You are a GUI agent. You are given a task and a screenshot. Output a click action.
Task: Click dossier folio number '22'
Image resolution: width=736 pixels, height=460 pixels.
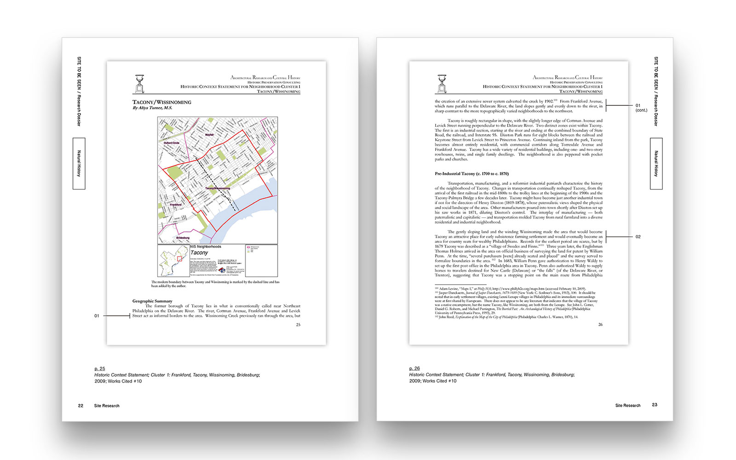[x=80, y=406]
